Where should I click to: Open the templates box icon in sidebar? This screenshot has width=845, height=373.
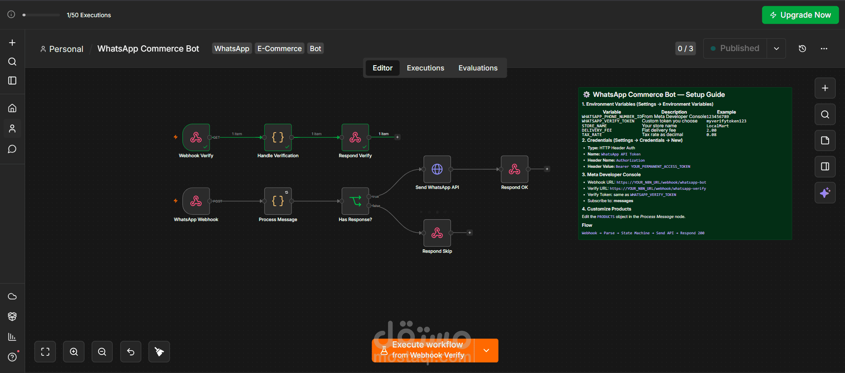(12, 316)
